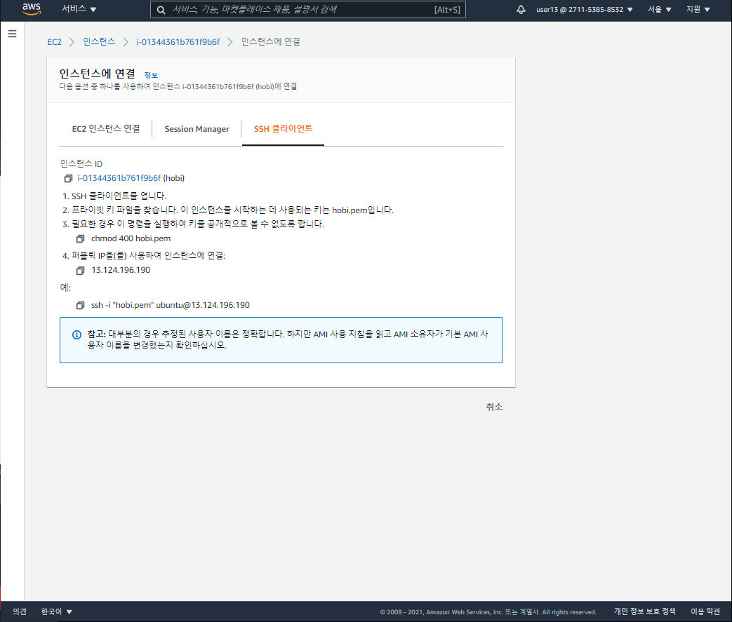Viewport: 732px width, 622px height.
Task: Click the chmod 400 hobi.pem text
Action: pos(131,238)
